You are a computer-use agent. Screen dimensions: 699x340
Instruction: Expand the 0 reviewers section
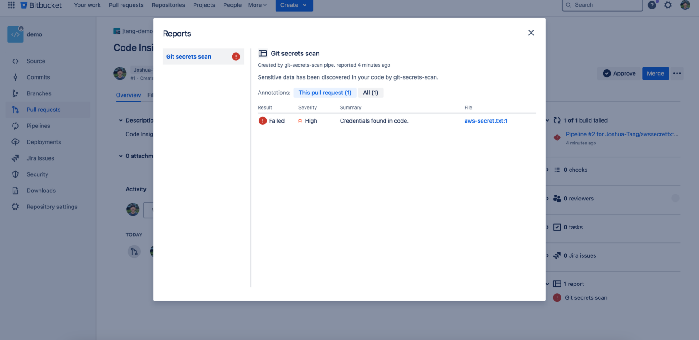[548, 199]
